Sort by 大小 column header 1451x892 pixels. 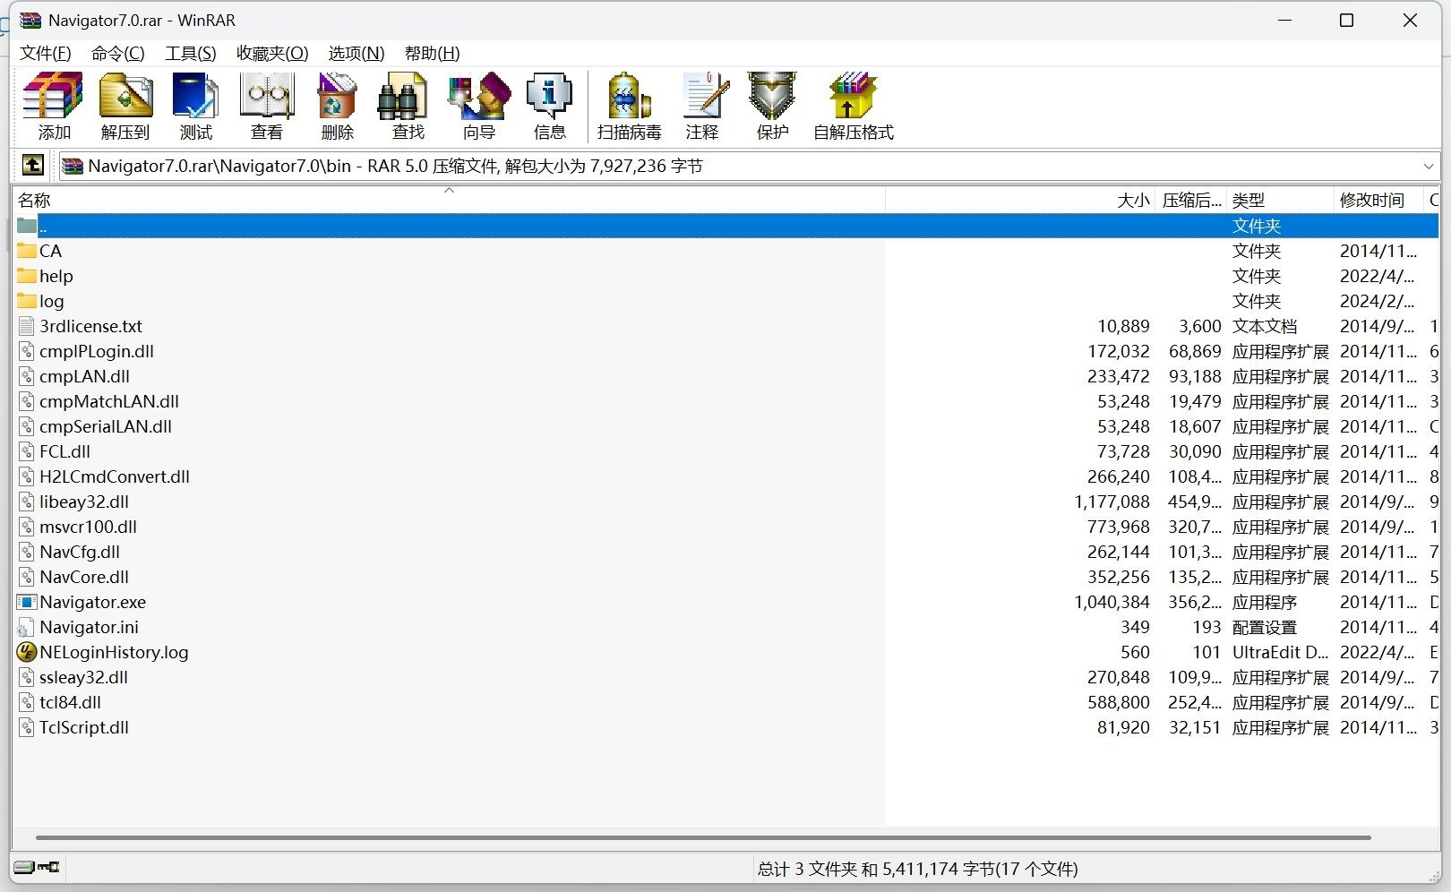1020,200
